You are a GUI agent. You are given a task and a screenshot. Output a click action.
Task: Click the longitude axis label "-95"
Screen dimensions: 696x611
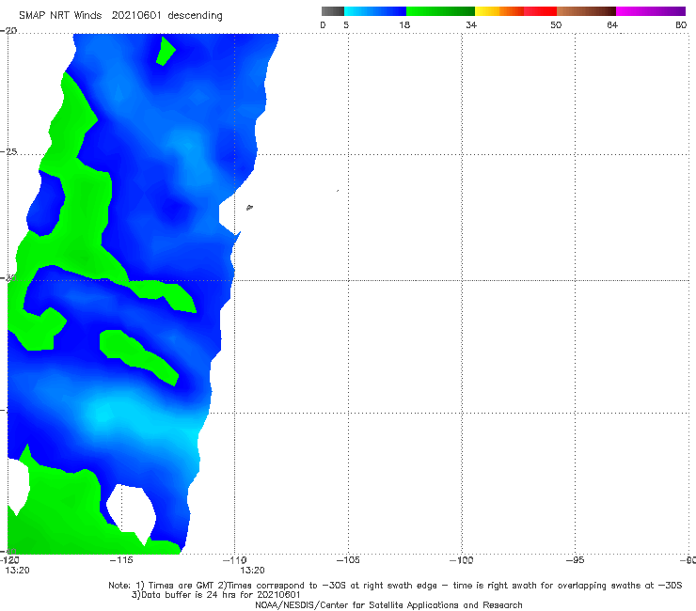click(x=575, y=560)
